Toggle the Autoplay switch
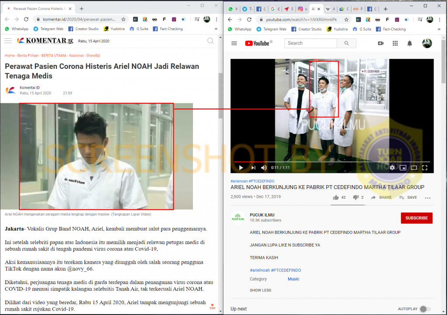This screenshot has width=447, height=315. click(425, 309)
